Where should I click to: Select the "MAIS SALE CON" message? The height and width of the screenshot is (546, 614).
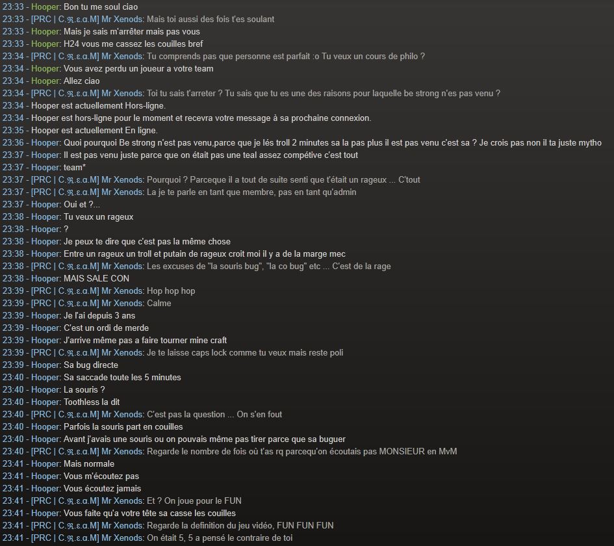click(96, 278)
